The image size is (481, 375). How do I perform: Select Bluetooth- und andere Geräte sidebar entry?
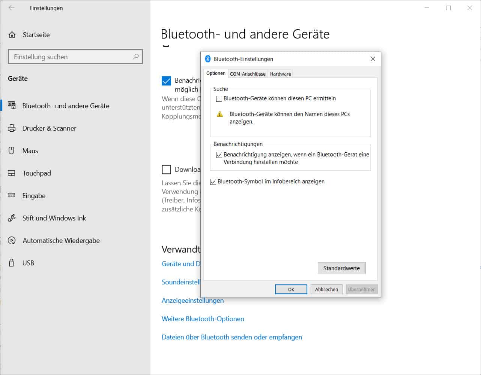(75, 106)
